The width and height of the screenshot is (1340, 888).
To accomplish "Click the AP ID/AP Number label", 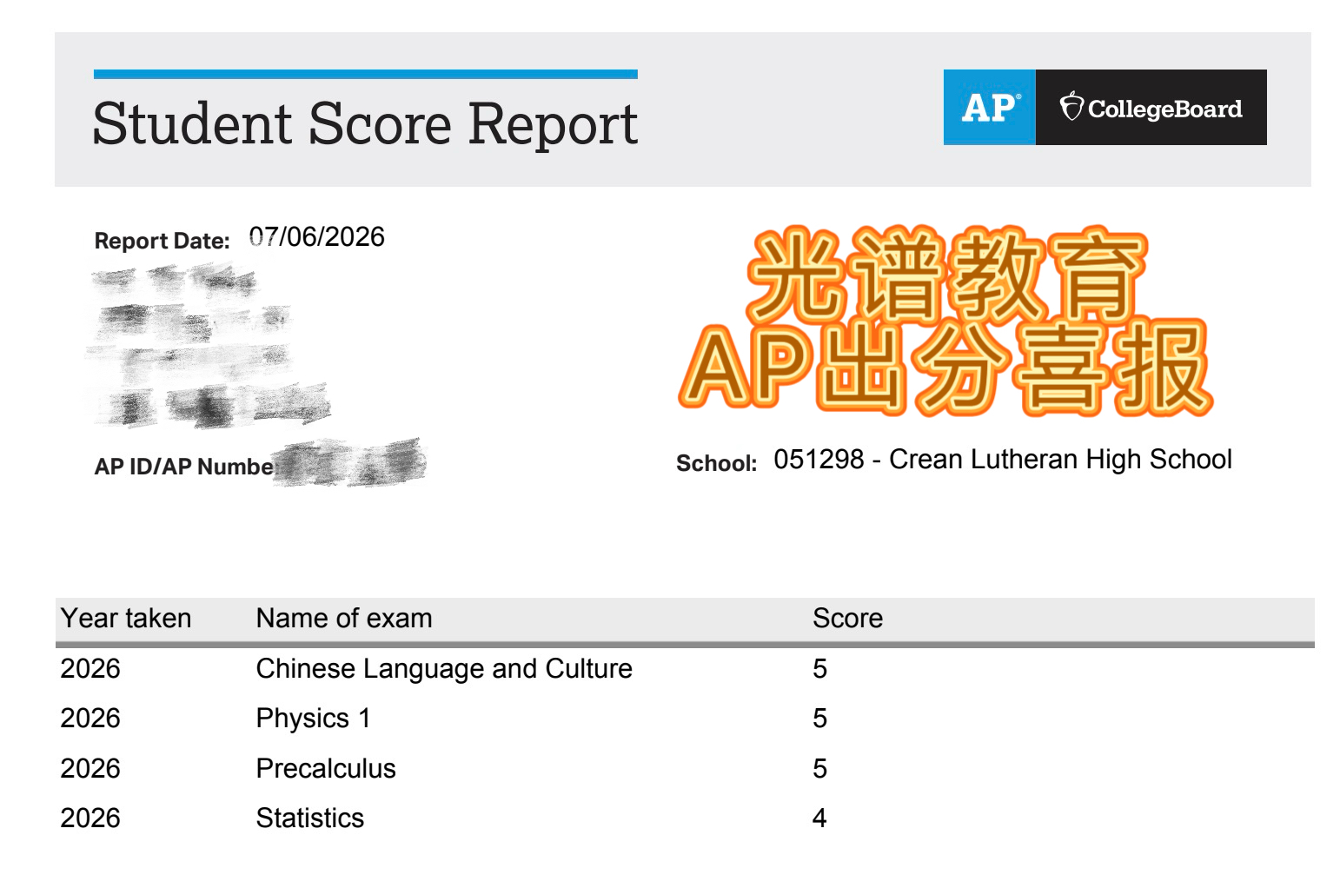I will [x=183, y=467].
